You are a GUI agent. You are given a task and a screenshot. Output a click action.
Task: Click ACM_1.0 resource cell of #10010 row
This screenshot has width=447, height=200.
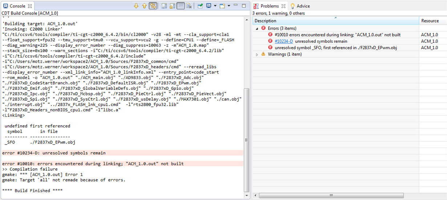[x=429, y=35]
